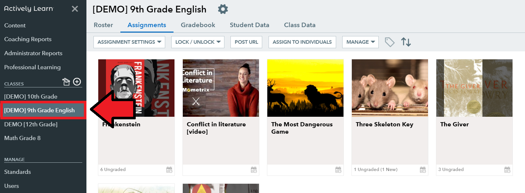Click the 'Three Skeleton Key' title
525x193 pixels.
[x=384, y=124]
